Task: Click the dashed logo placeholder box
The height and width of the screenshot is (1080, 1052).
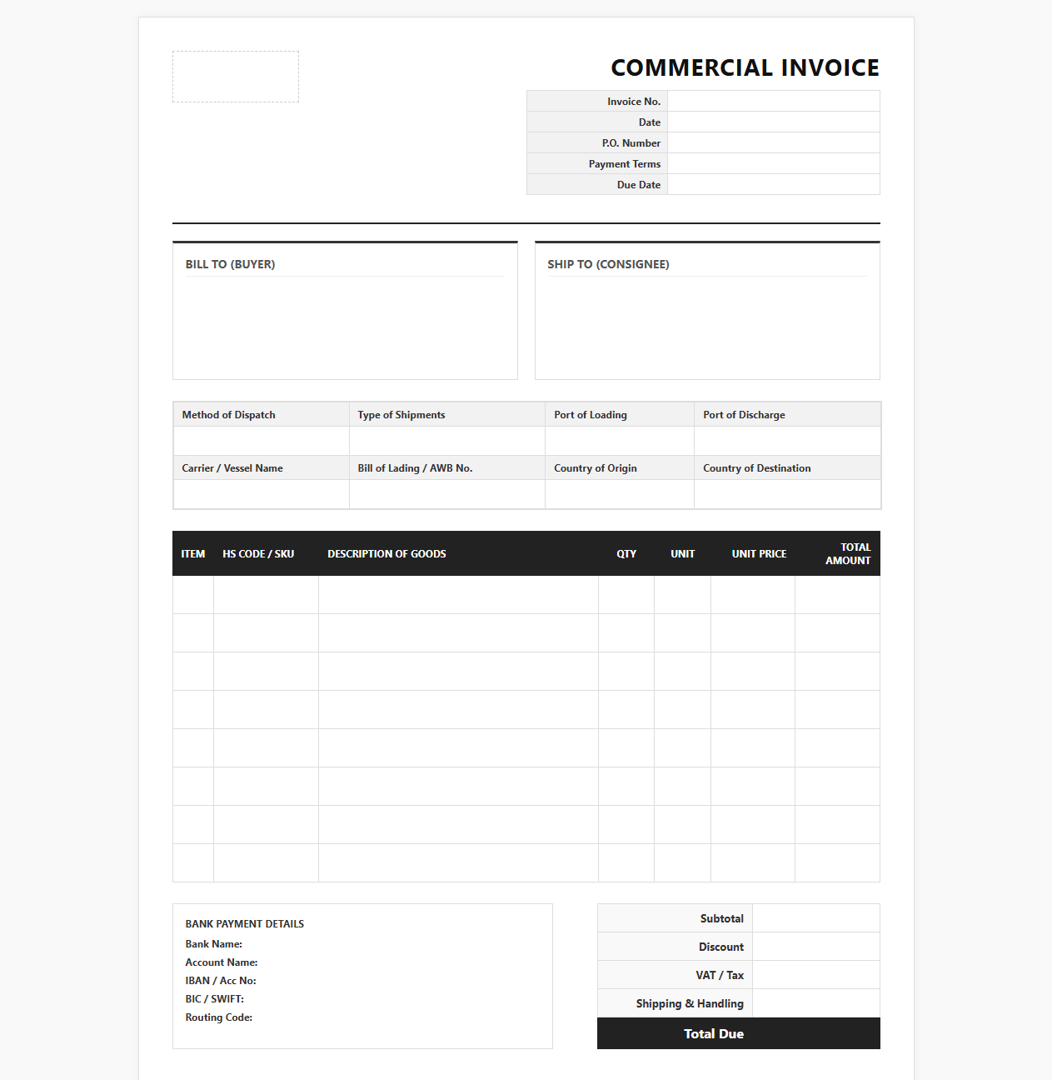Action: (236, 77)
